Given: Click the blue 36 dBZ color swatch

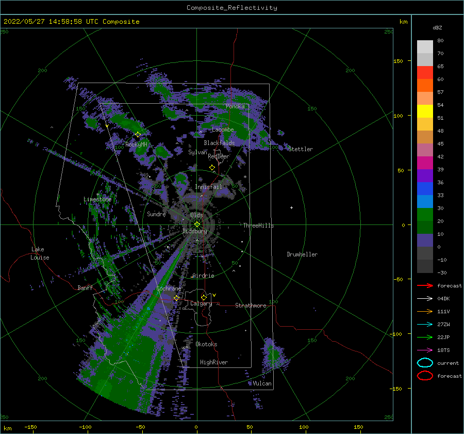Looking at the screenshot, I should pyautogui.click(x=425, y=189).
